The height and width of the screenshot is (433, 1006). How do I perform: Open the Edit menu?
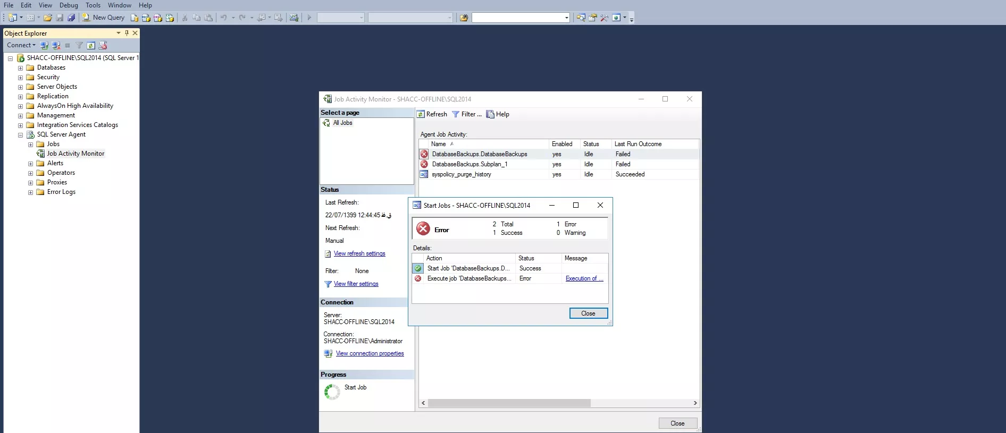pos(26,5)
